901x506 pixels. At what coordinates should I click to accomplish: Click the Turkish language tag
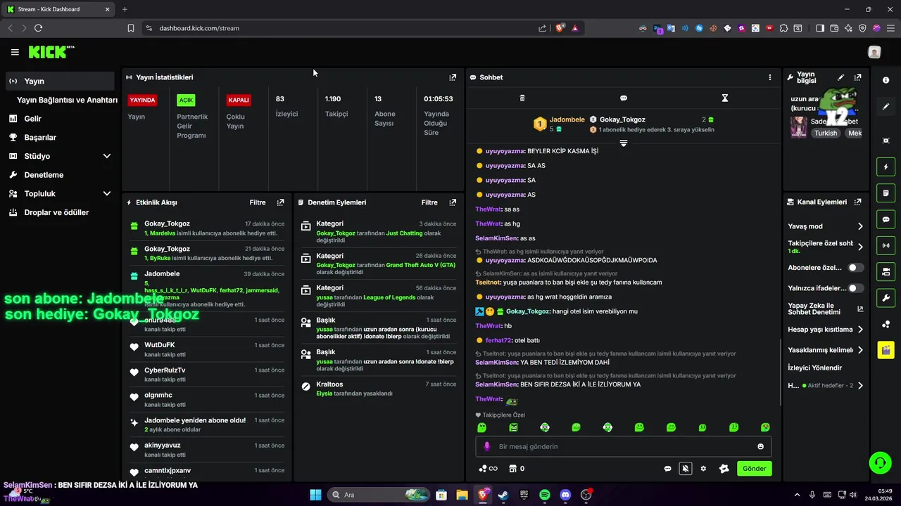(x=826, y=133)
